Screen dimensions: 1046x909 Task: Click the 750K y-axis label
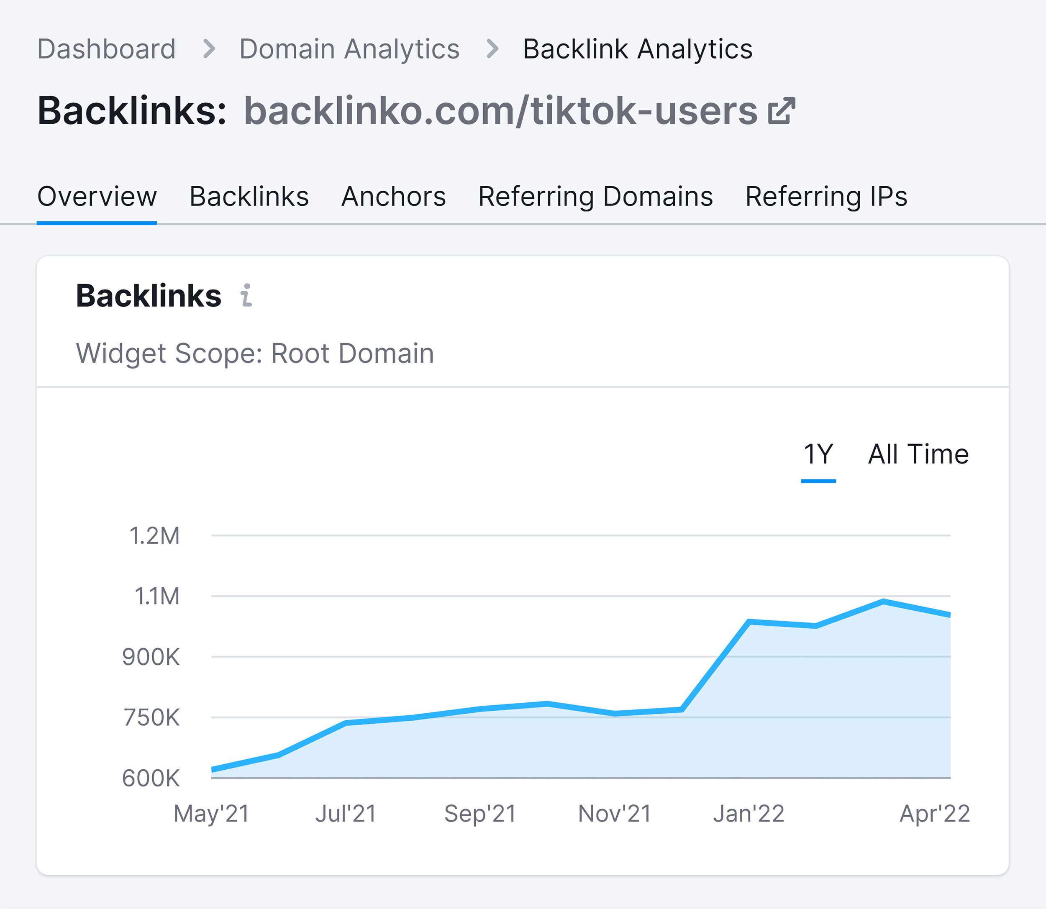(x=152, y=718)
